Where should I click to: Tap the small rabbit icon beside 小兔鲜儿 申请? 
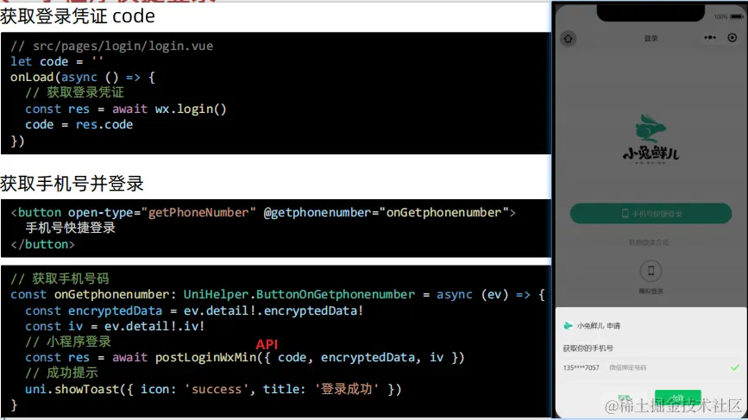click(568, 326)
